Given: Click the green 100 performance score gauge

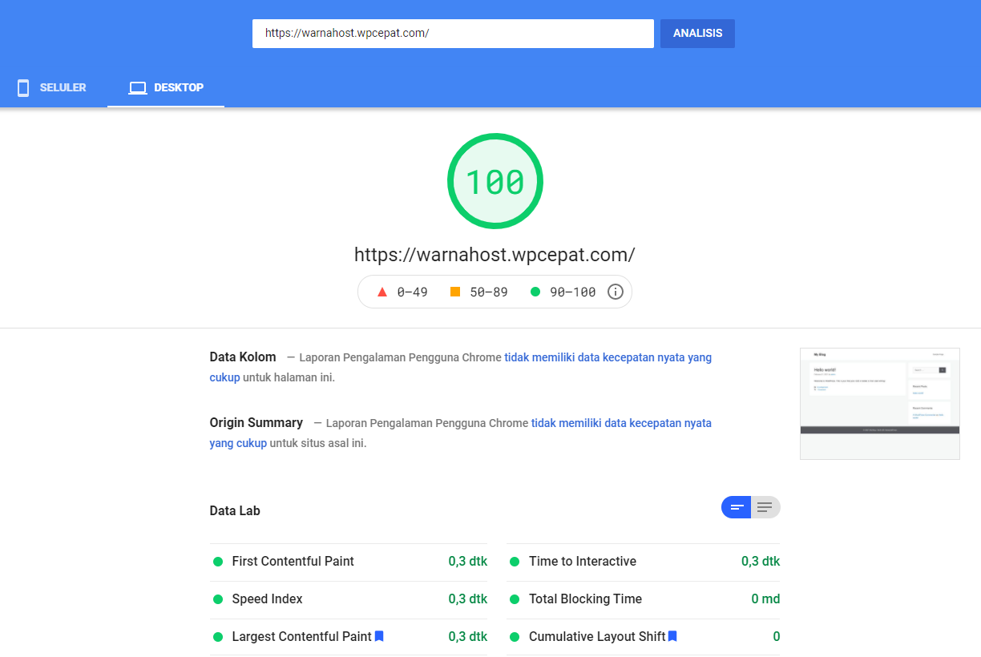Looking at the screenshot, I should pos(495,182).
